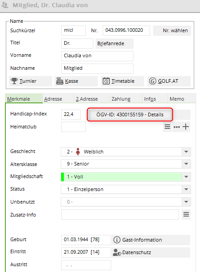Open Turnier via the trophy icon
Screen dimensions: 200x272
[14, 81]
